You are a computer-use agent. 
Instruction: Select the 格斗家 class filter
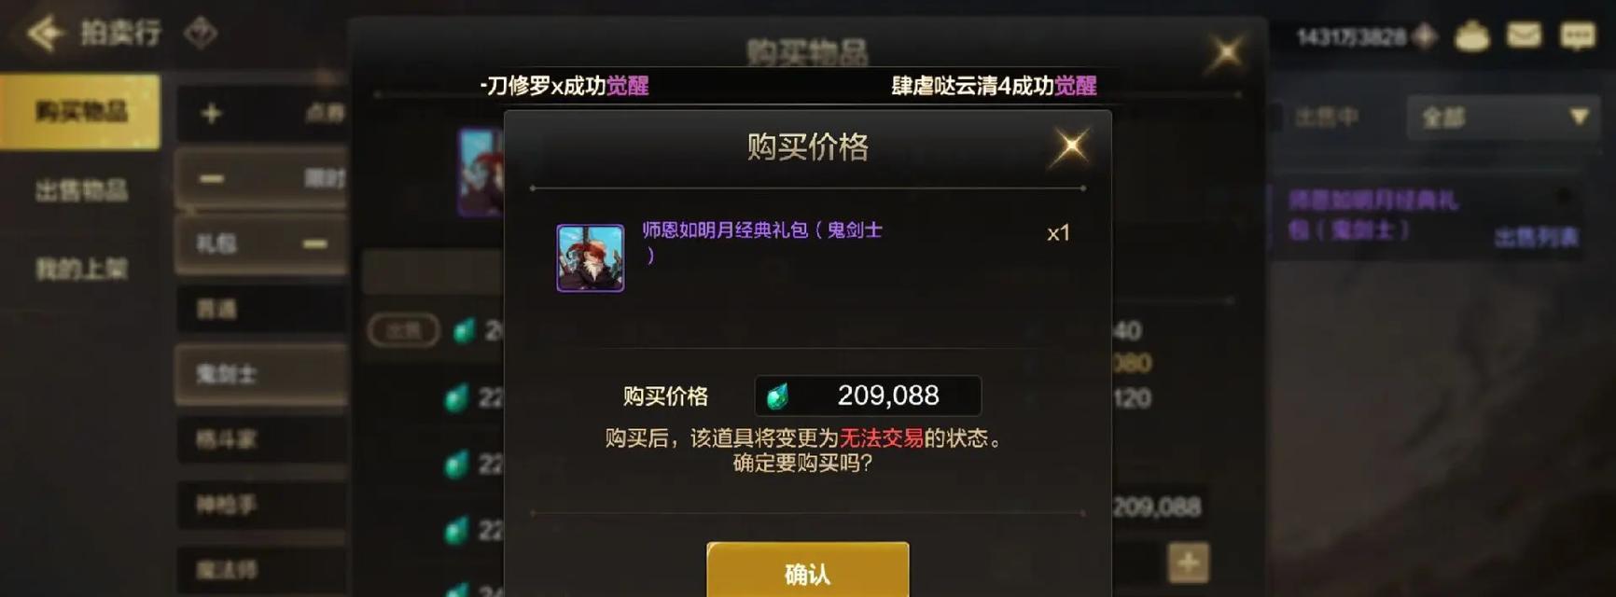263,439
